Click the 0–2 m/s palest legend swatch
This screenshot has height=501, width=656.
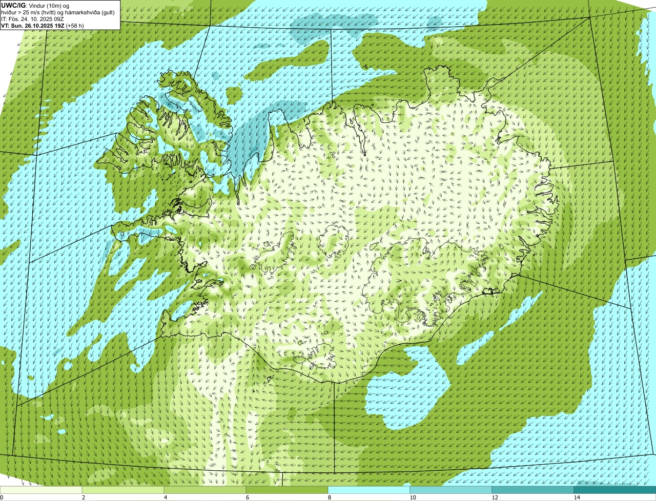point(41,490)
